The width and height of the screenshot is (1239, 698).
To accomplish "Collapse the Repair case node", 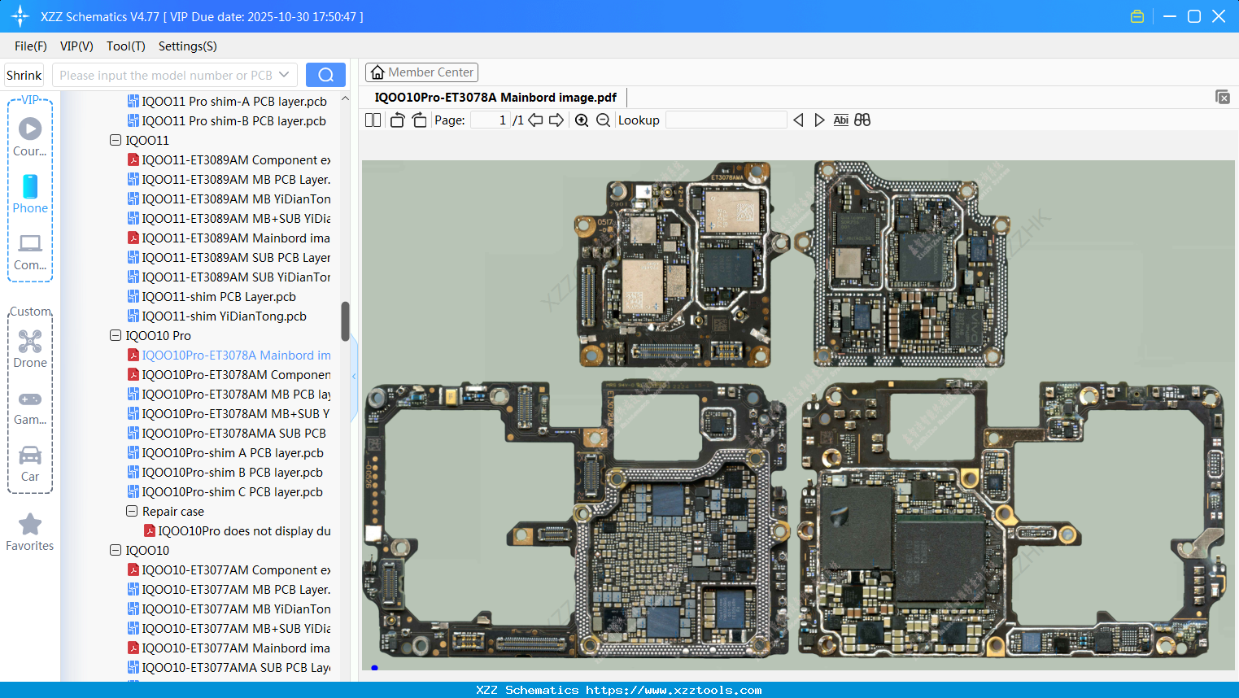I will click(131, 511).
